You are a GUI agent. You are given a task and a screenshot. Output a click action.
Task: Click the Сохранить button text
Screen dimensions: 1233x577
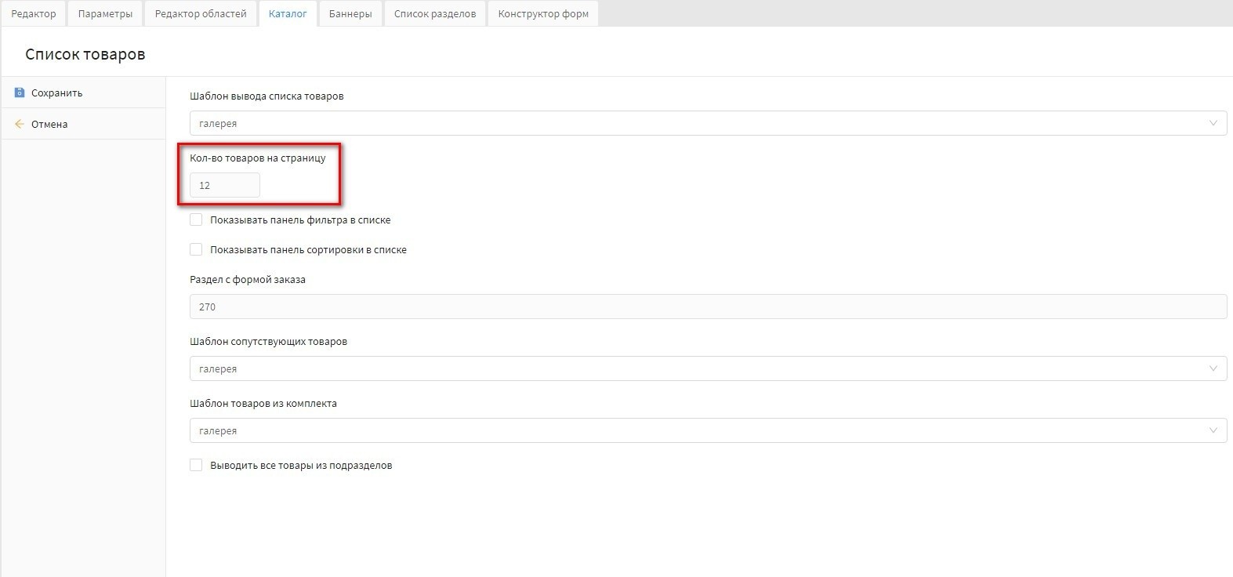[x=56, y=93]
